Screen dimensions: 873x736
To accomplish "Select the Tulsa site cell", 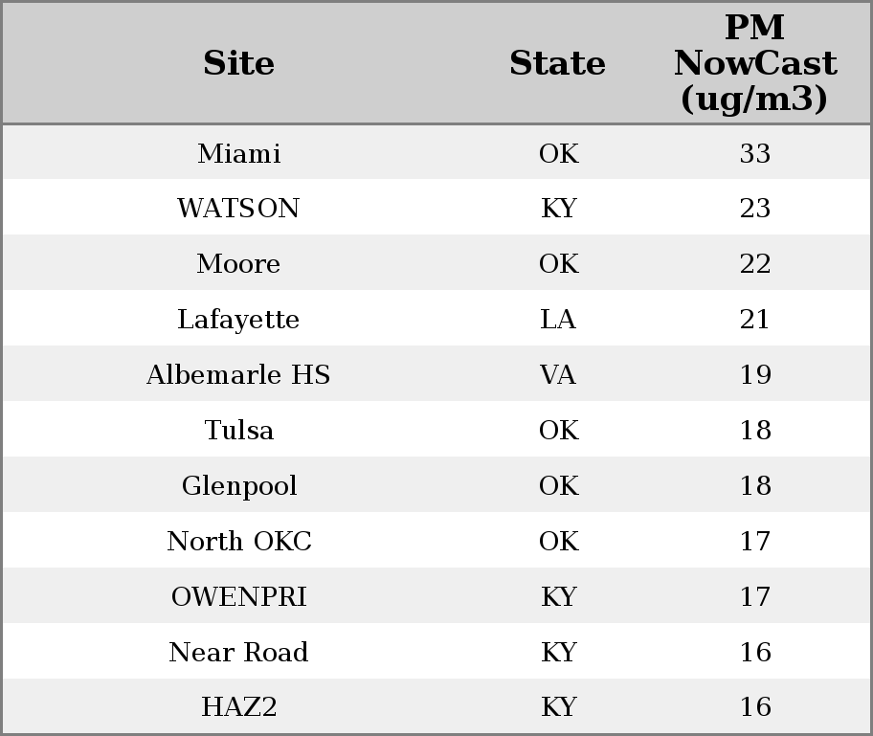I will 238,431.
